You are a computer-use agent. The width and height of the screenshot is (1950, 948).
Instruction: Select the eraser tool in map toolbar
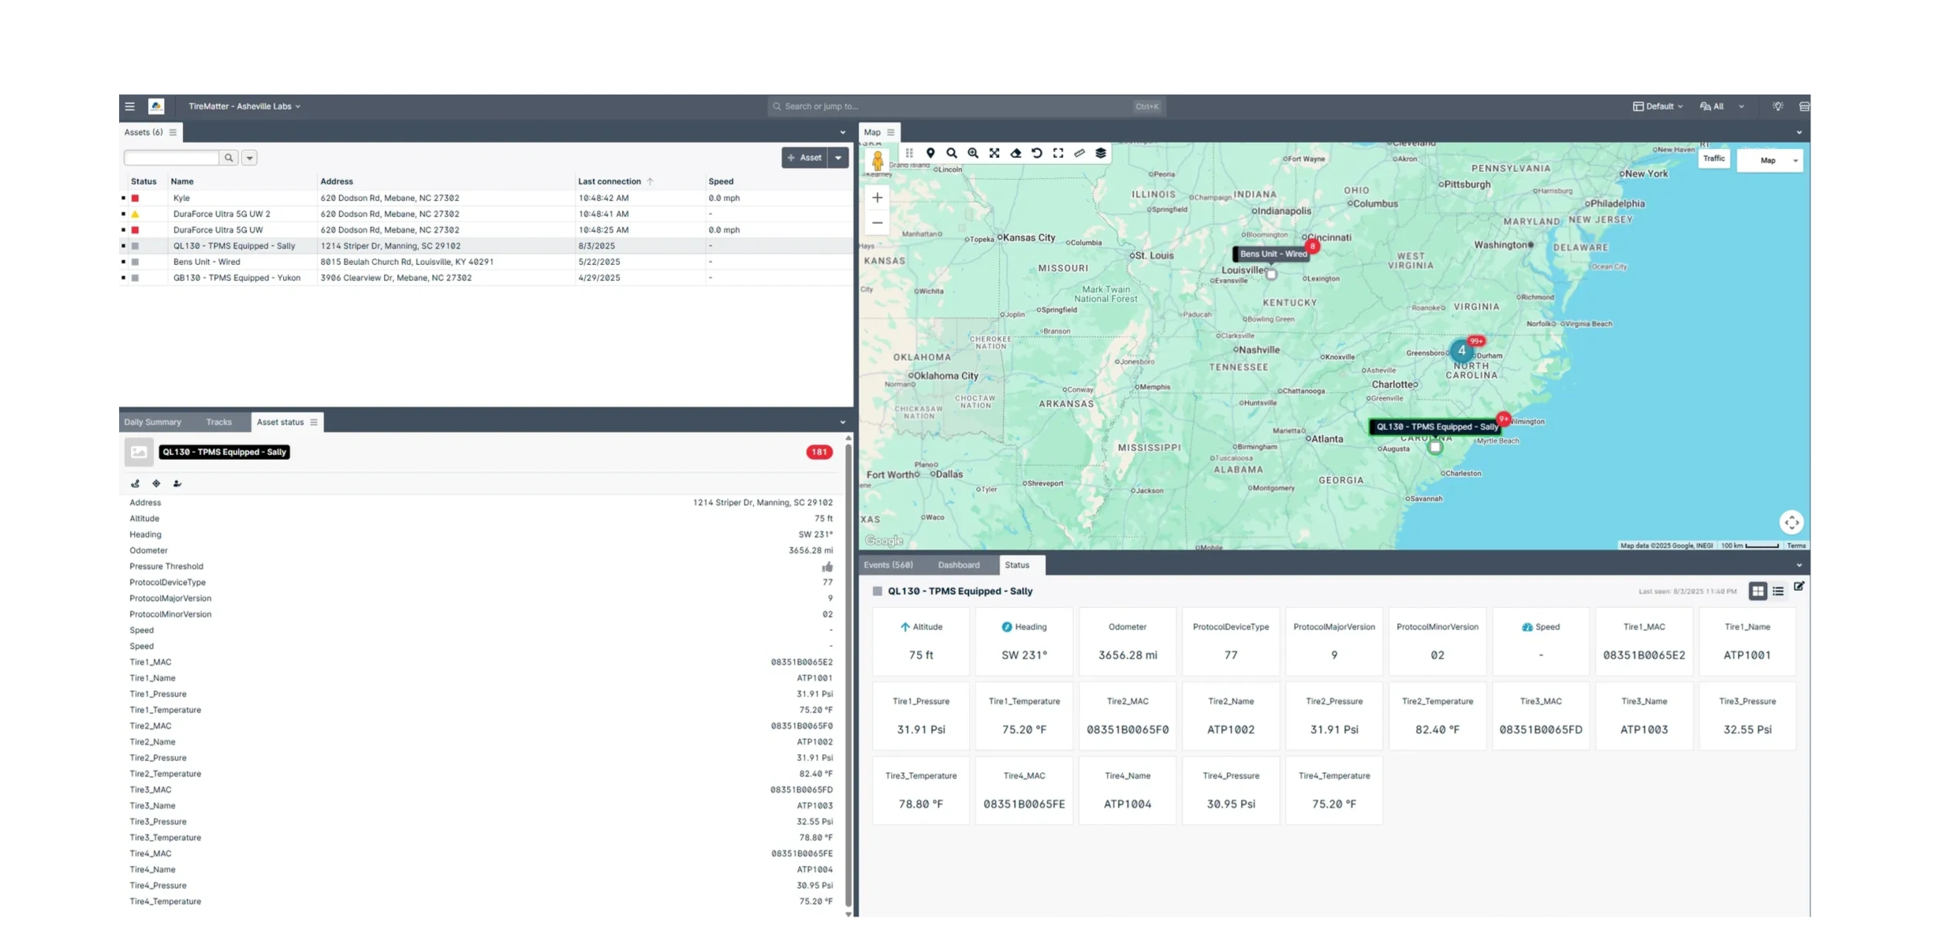tap(1016, 154)
